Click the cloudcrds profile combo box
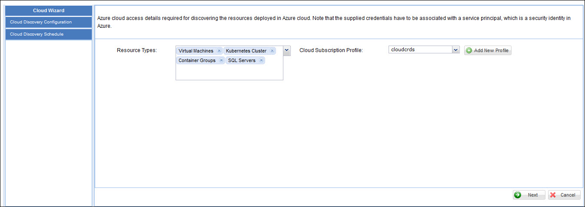Image resolution: width=585 pixels, height=207 pixels. coord(419,50)
